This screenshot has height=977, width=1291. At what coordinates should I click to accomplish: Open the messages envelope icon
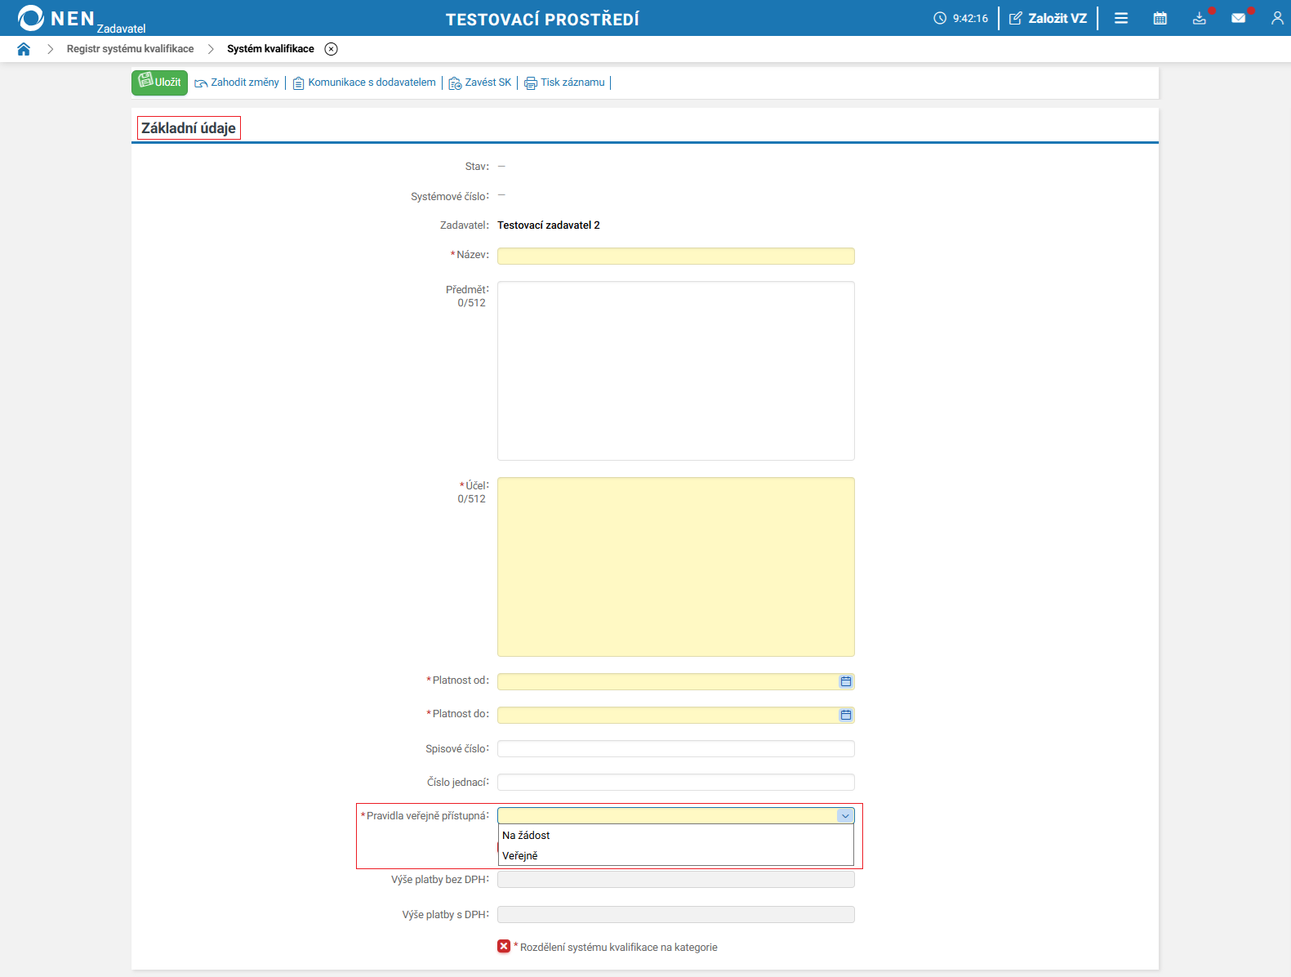(x=1239, y=18)
